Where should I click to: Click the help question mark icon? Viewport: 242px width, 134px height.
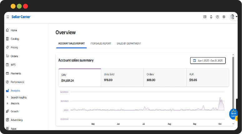coord(217,17)
